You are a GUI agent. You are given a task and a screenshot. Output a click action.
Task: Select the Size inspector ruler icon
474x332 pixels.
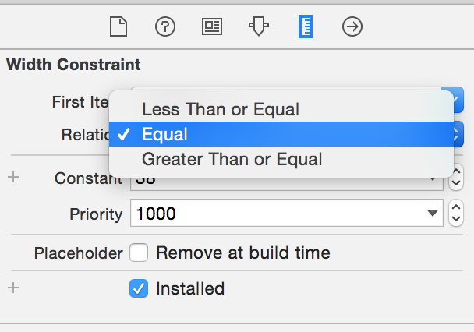pyautogui.click(x=306, y=26)
